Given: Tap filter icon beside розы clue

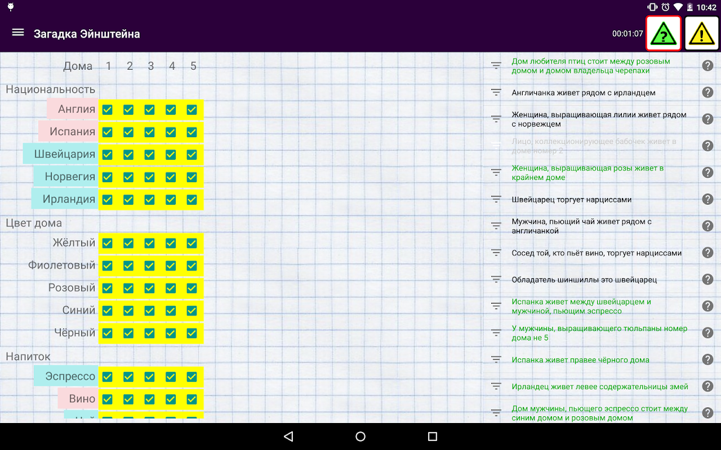Looking at the screenshot, I should tap(496, 173).
